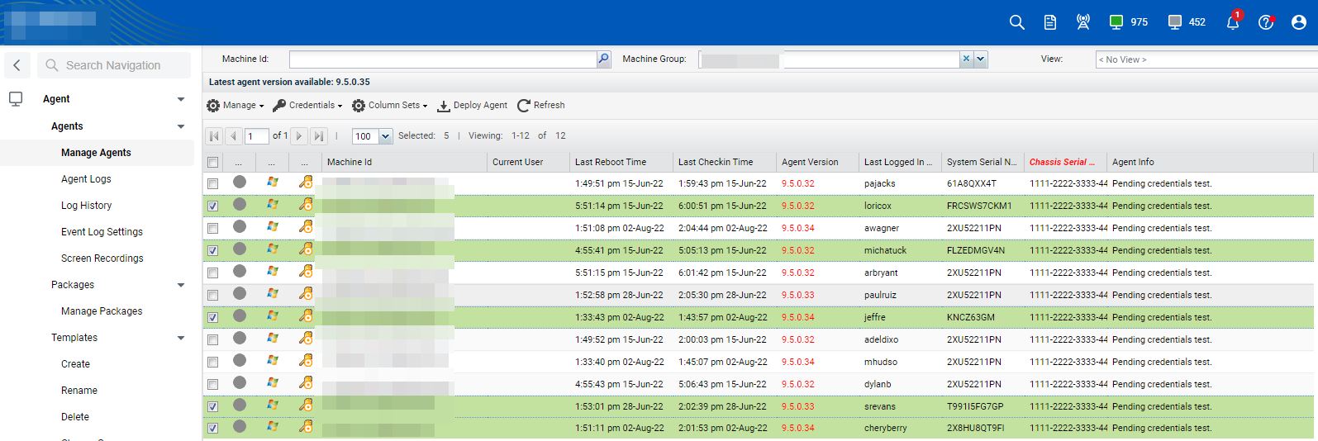This screenshot has width=1318, height=441.
Task: Sort by Chassis Serial column header
Action: [x=1066, y=162]
